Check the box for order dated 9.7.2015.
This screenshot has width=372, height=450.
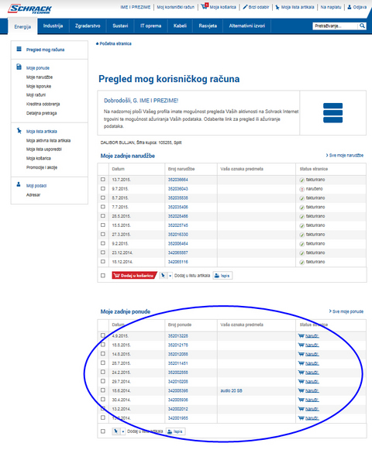(x=103, y=188)
